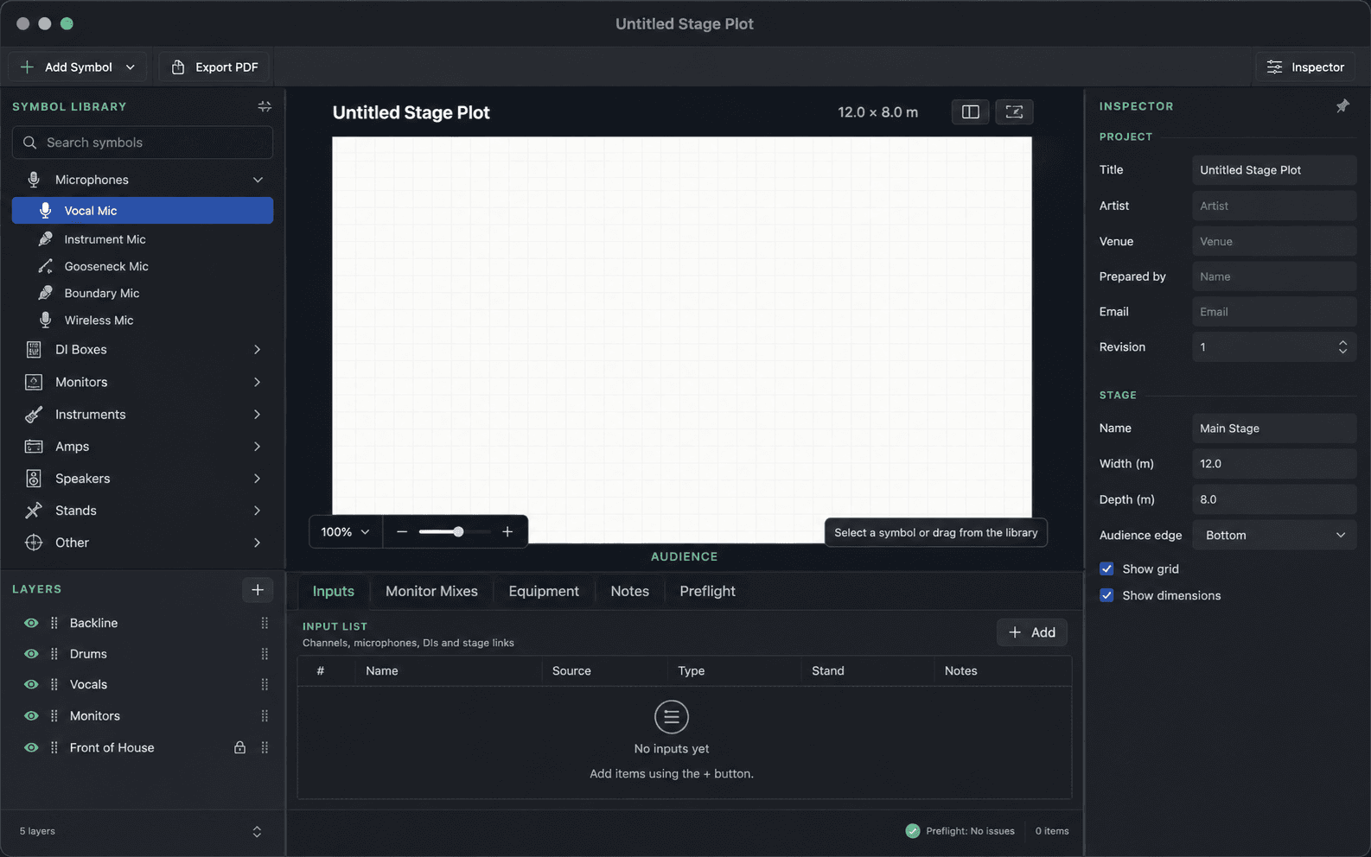Hide the Vocals layer

pyautogui.click(x=31, y=684)
